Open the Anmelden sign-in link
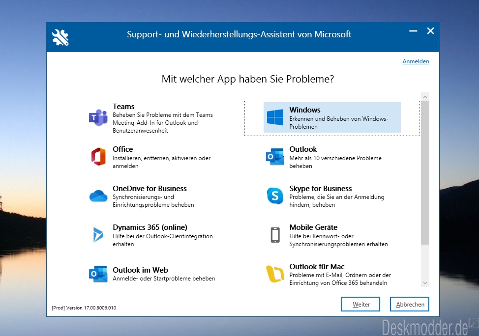 [416, 61]
